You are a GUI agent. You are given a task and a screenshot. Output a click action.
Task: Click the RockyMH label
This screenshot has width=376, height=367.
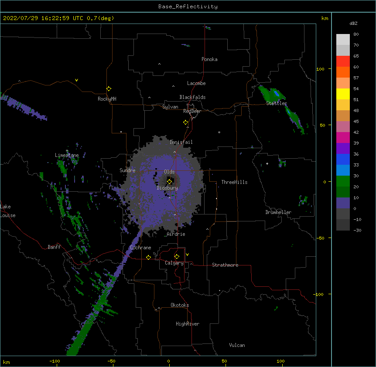[107, 99]
